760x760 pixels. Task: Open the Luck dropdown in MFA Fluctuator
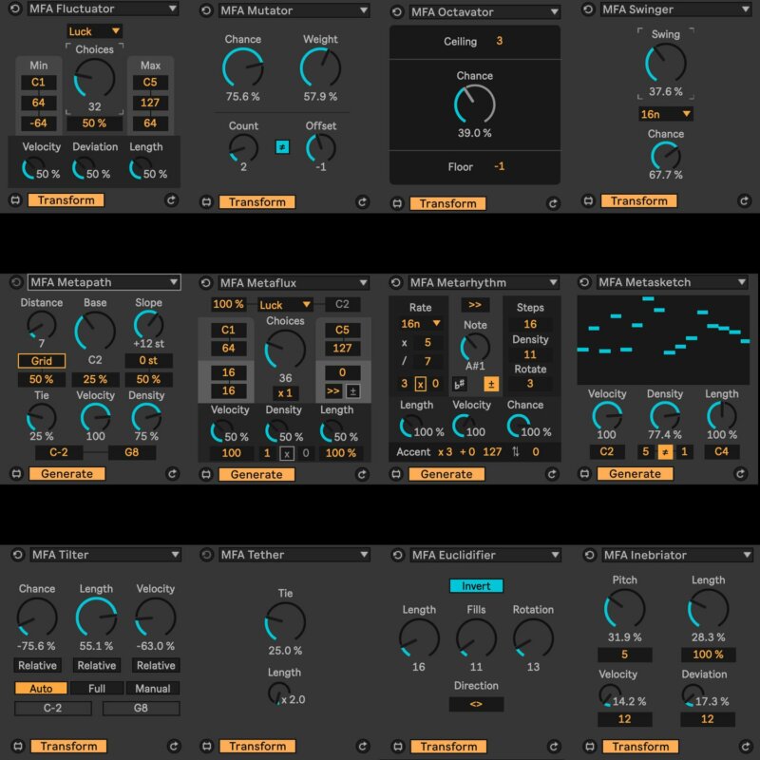click(94, 31)
